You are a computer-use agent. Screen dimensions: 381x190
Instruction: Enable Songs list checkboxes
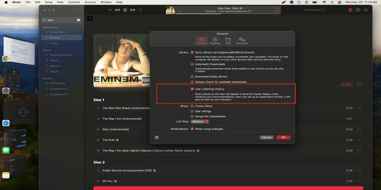click(x=192, y=116)
